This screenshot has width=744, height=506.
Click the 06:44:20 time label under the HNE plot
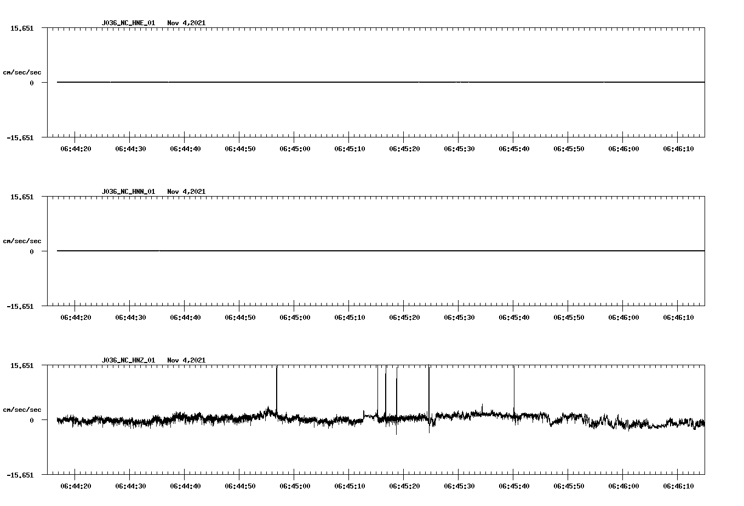[76, 149]
